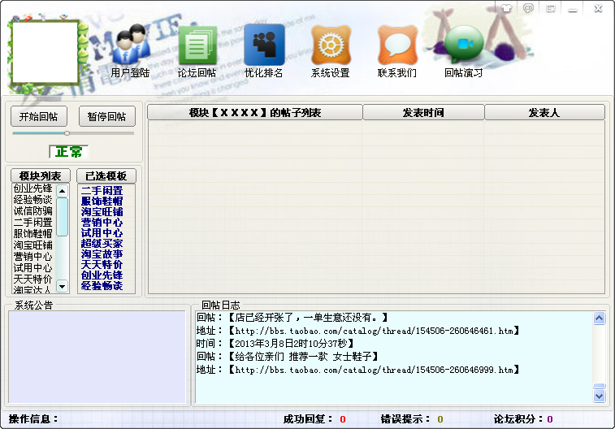Select 淘宝故事 in selected templates list
615x429 pixels.
102,254
